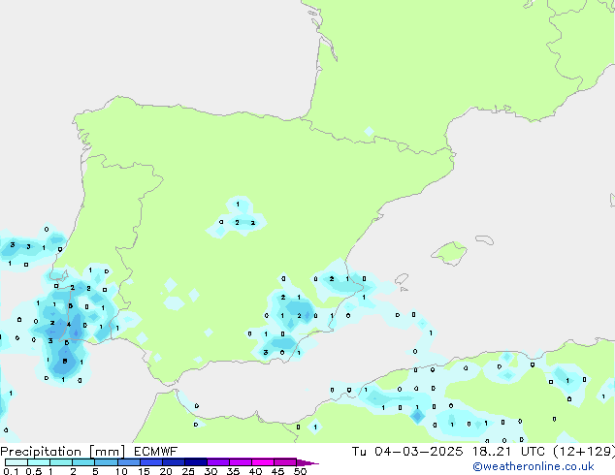The height and width of the screenshot is (475, 615).
Task: Select the 0.5–1 mm legend color swatch
Action: (39, 462)
